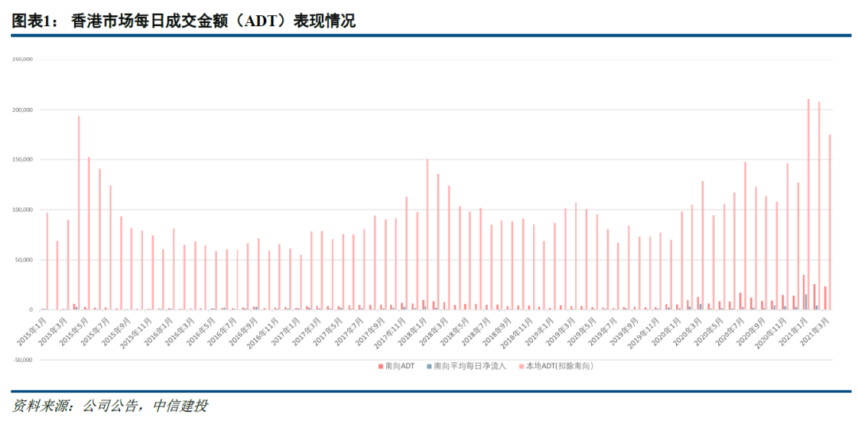858x424 pixels.
Task: Click the 南向平均每日净流入 legend swatch
Action: click(x=429, y=367)
